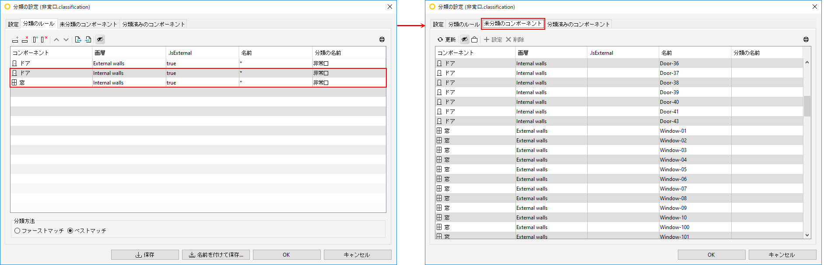The width and height of the screenshot is (824, 265).
Task: Click OK in the left window
Action: click(x=287, y=254)
